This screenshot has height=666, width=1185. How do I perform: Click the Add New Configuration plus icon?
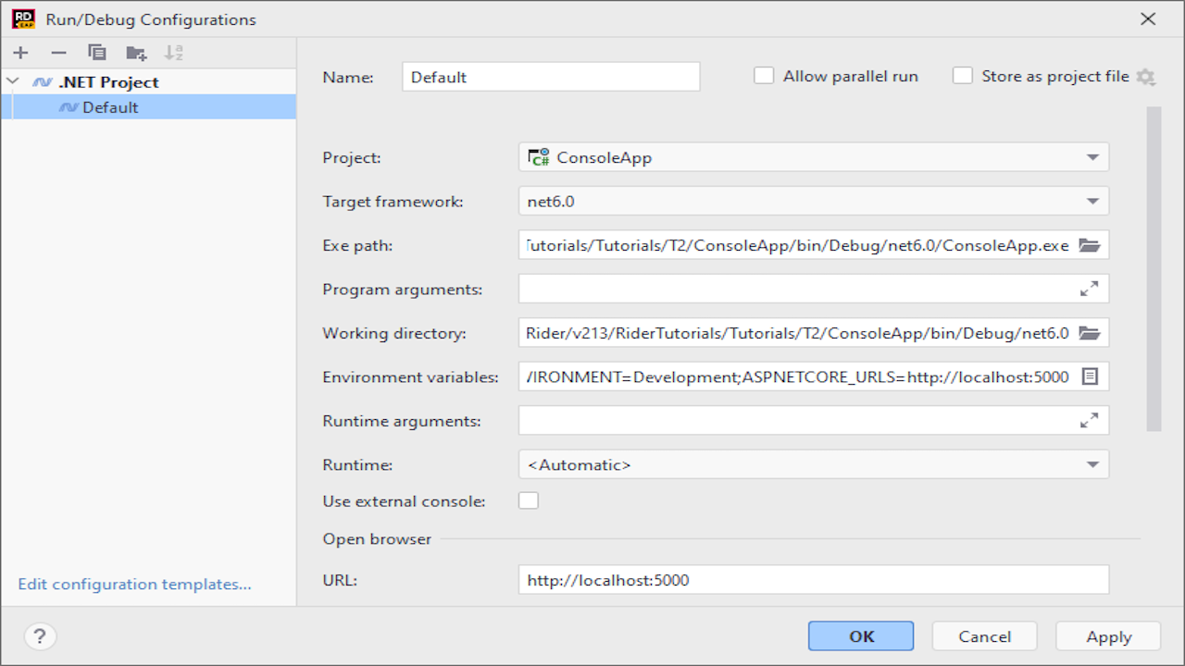[20, 53]
